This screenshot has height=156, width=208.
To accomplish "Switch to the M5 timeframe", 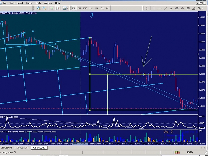I will pyautogui.click(x=79, y=8).
